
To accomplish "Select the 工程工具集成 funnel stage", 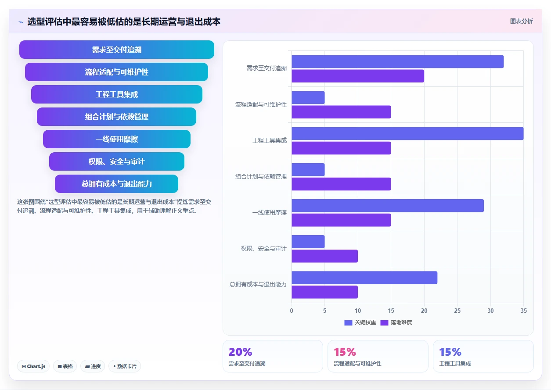I will tap(117, 94).
